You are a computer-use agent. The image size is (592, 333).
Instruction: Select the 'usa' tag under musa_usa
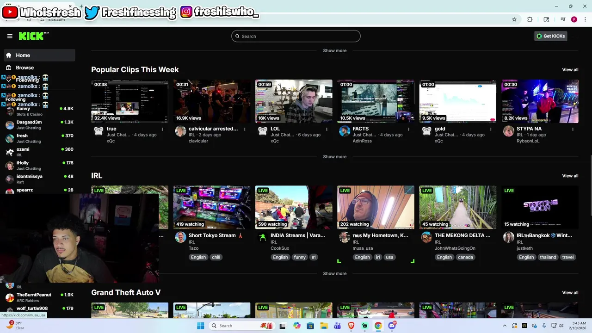pyautogui.click(x=389, y=257)
